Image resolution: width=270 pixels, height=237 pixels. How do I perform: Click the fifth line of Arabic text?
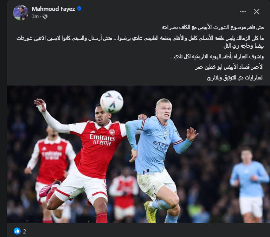229,67
